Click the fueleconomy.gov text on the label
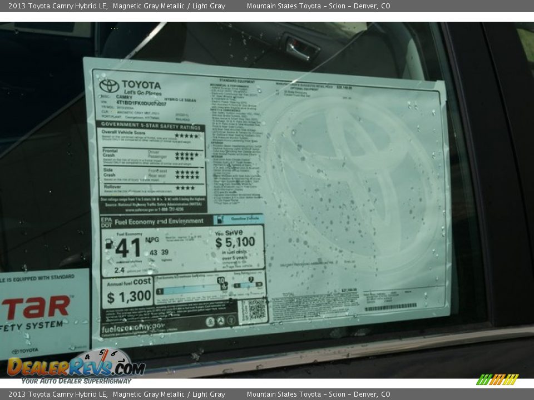This screenshot has height=400, width=534. [133, 328]
